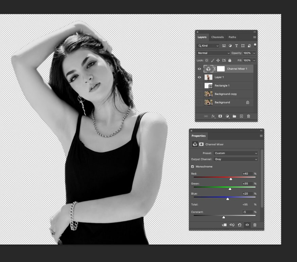Lock all padlock icon in Layers
The height and width of the screenshot is (262, 297).
click(230, 60)
